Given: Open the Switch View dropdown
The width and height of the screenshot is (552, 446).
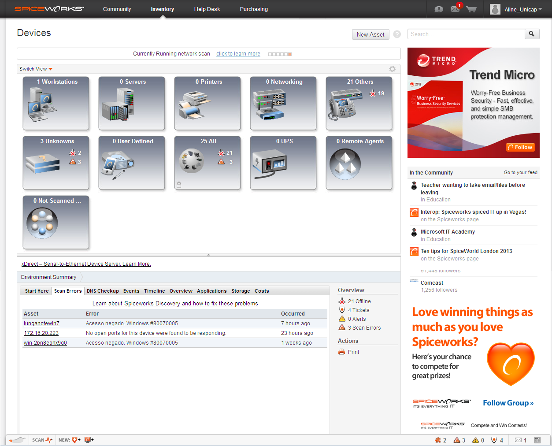Looking at the screenshot, I should [35, 69].
